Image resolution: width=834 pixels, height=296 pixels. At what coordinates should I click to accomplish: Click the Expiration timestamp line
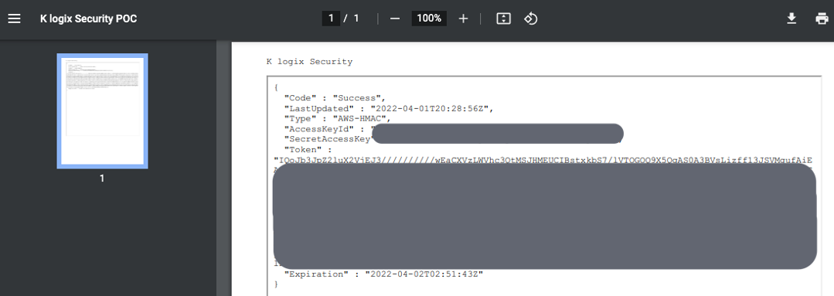click(384, 274)
